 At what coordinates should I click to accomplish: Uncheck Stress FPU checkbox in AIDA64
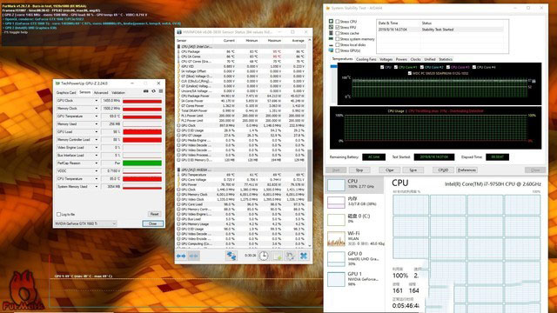tap(338, 27)
